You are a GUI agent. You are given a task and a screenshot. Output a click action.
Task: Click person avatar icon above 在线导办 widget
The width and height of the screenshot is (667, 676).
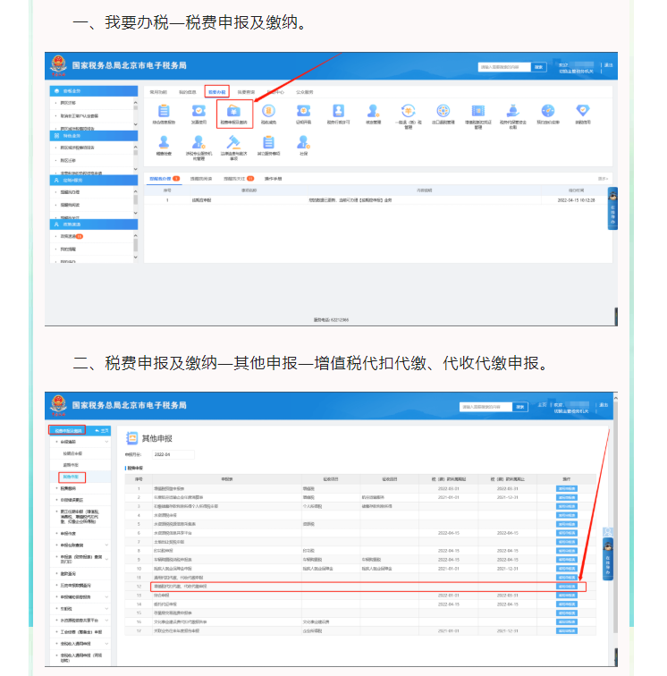point(607,532)
